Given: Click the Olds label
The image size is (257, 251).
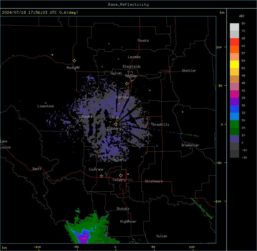Looking at the screenshot, I should [x=116, y=117].
